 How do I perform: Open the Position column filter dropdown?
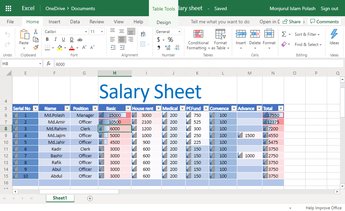[x=95, y=108]
